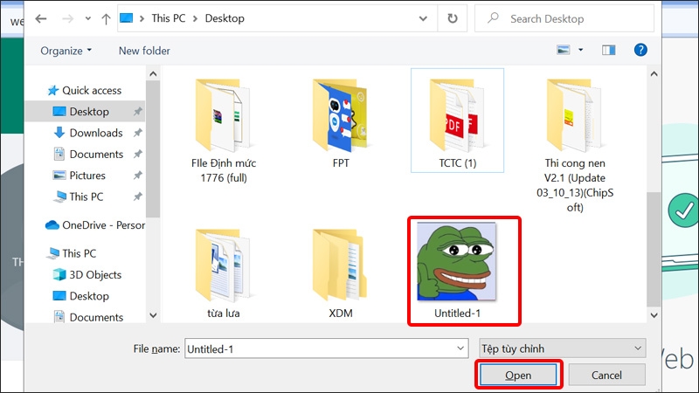Expand chevron after This PC in path
This screenshot has width=699, height=393.
tap(195, 18)
